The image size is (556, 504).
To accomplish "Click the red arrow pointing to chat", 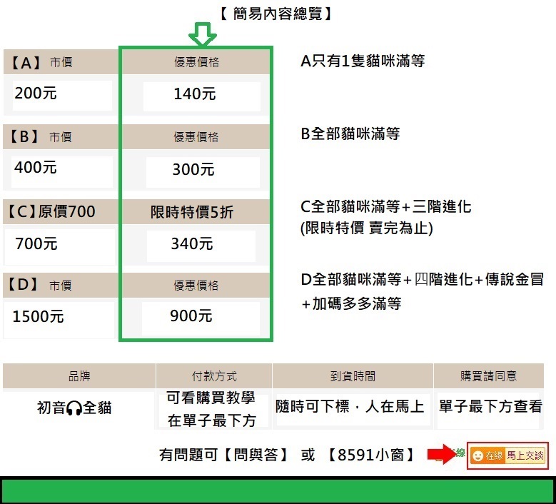I will point(444,455).
